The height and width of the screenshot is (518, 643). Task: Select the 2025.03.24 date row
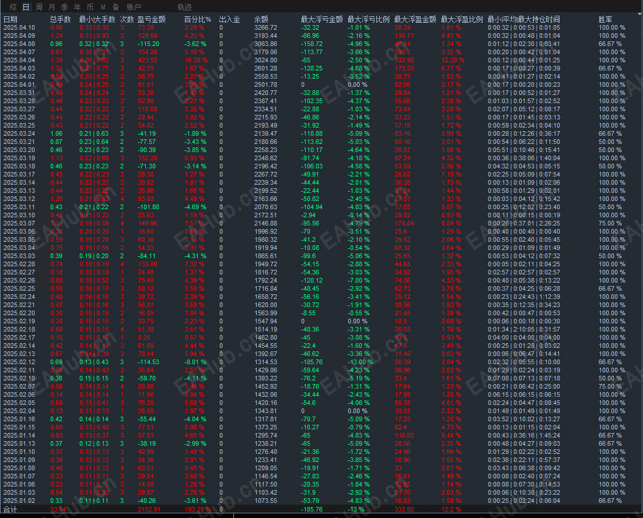click(19, 133)
